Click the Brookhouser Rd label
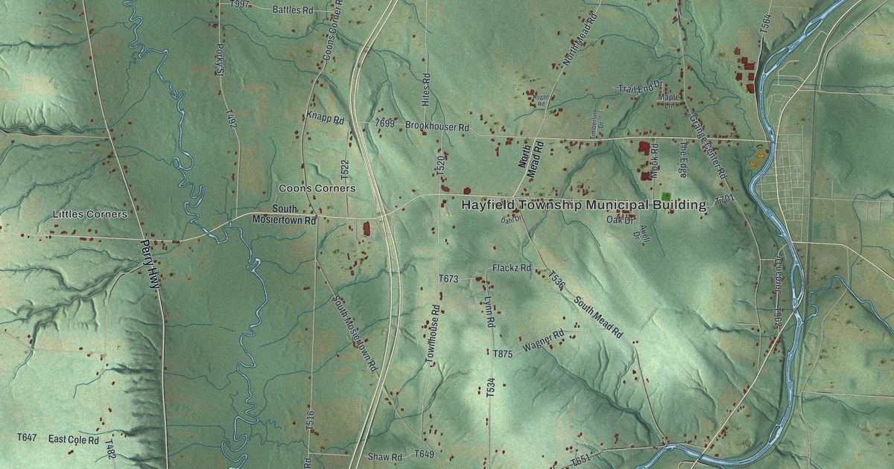This screenshot has width=894, height=469. coord(437,127)
